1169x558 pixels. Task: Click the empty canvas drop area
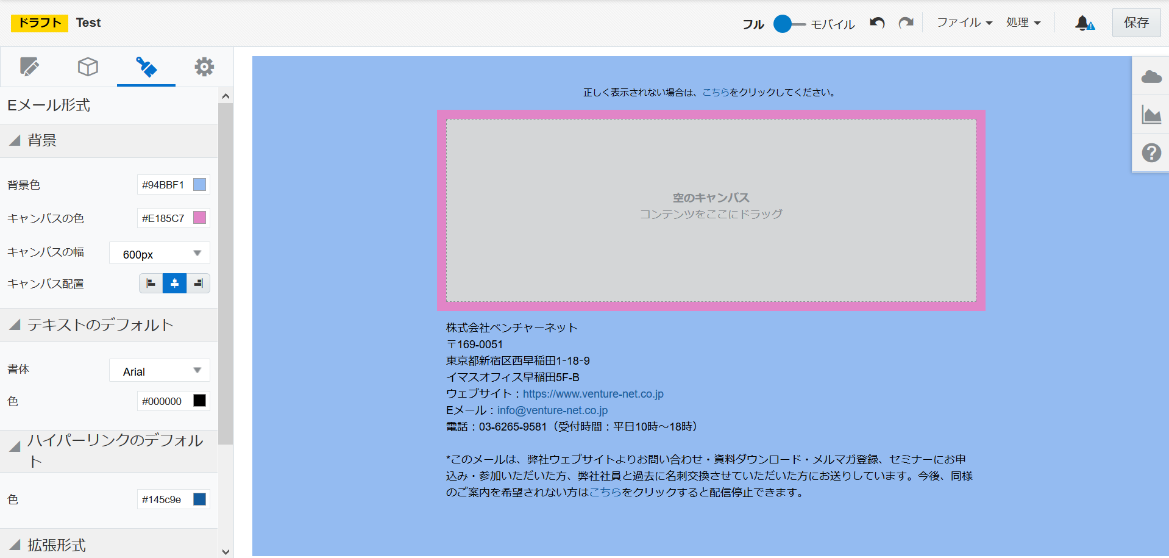coord(711,210)
